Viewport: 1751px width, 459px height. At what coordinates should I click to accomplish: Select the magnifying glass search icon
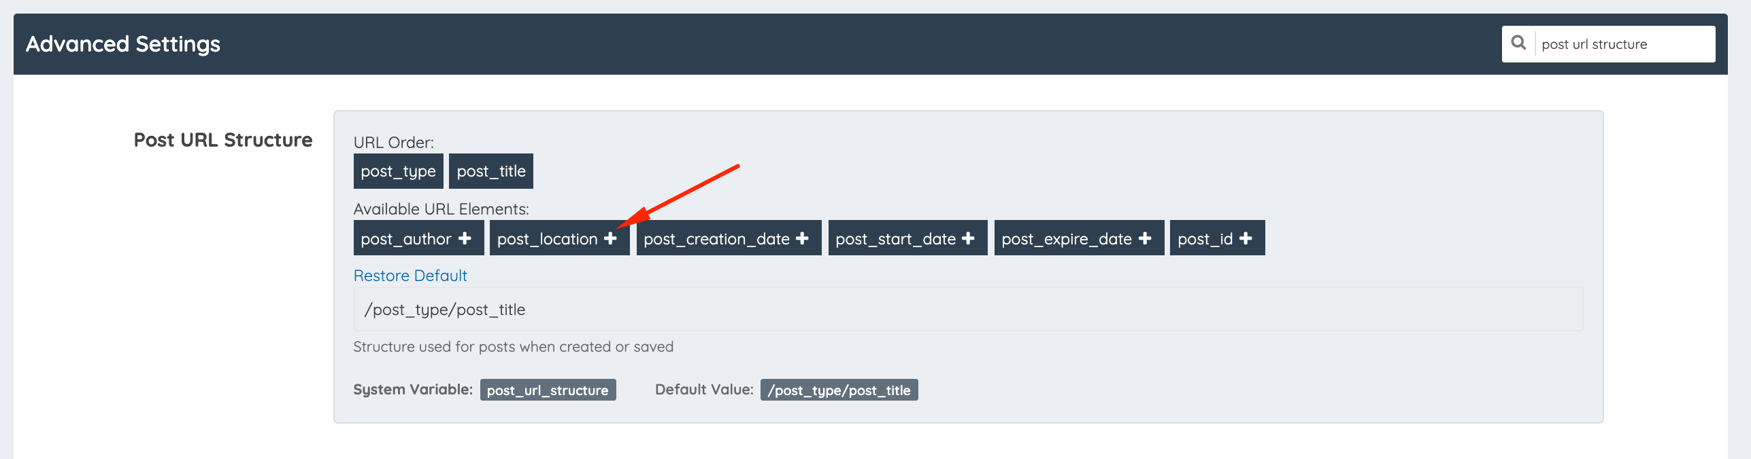pos(1520,43)
